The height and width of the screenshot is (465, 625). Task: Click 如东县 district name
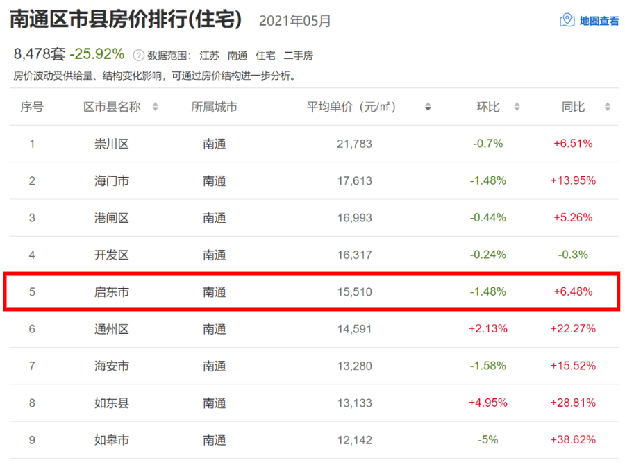click(112, 403)
